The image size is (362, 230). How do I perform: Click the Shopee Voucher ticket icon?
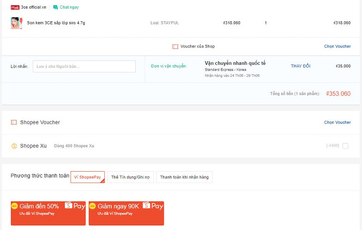[14, 122]
